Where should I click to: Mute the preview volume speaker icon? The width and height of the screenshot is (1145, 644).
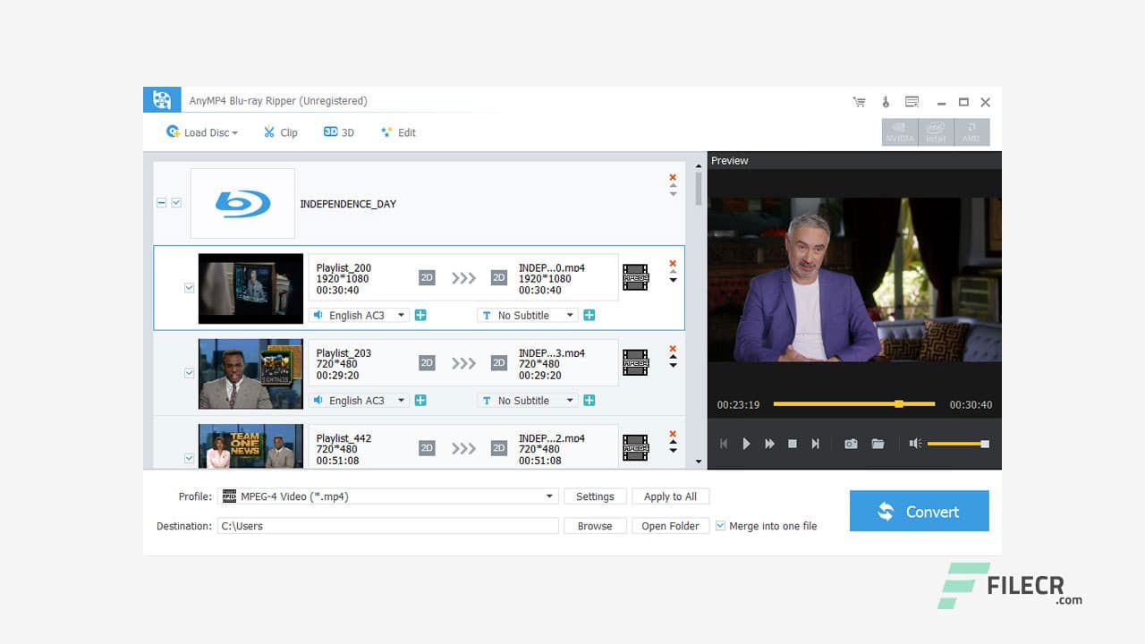click(x=914, y=443)
